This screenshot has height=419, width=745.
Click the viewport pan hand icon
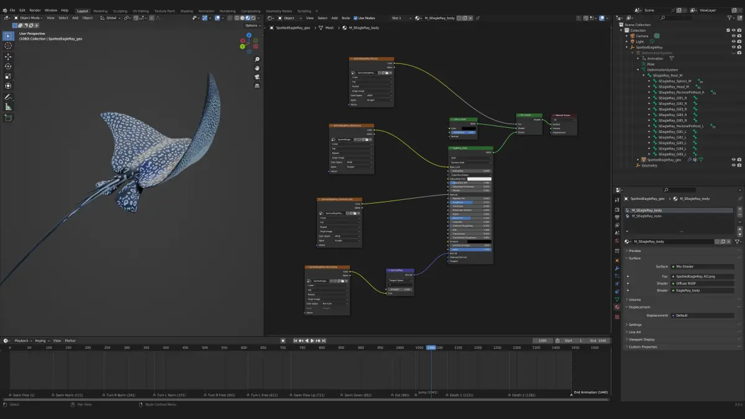(x=257, y=68)
